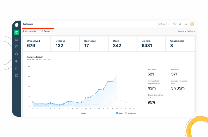The image size is (208, 137).
Task: Open the Contacts sidebar icon
Action: point(16,47)
